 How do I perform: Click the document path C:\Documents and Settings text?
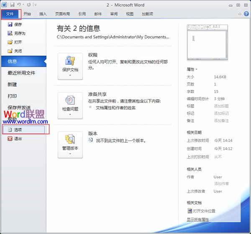click(x=113, y=37)
